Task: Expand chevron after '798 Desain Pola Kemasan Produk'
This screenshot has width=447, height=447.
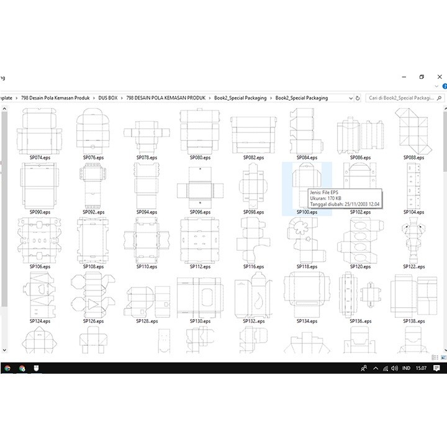Action: coord(94,98)
